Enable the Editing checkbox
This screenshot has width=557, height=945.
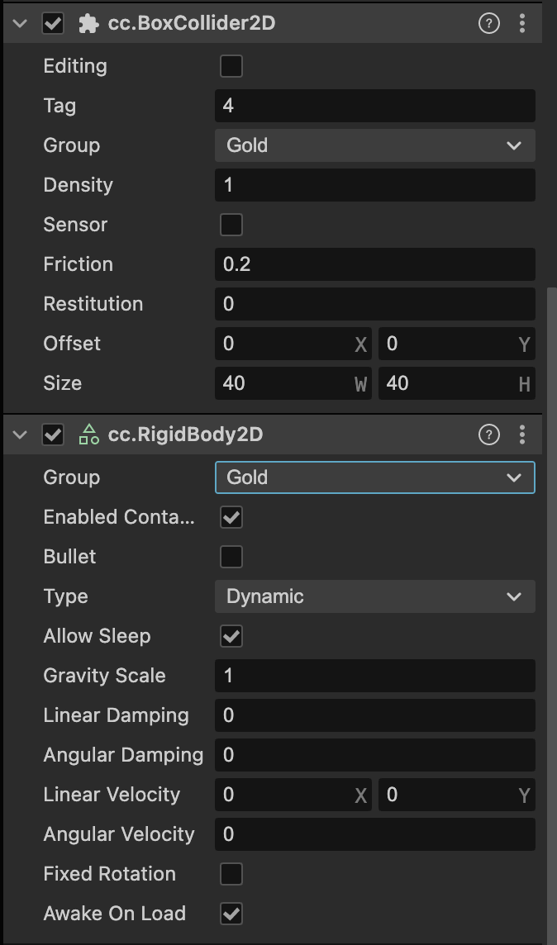pyautogui.click(x=231, y=66)
